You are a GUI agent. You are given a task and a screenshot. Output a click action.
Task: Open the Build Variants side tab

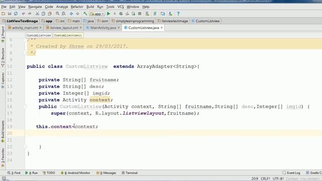[3, 131]
